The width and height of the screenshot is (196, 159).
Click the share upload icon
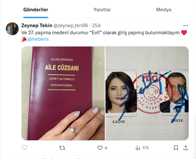click(186, 148)
